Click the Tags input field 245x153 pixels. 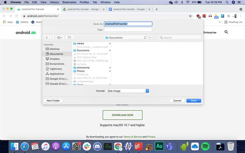(x=128, y=30)
